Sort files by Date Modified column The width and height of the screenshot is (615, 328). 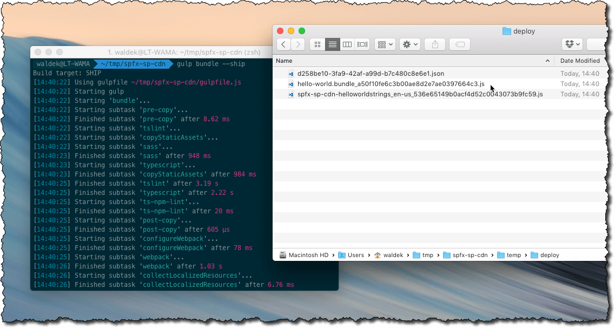pos(580,61)
